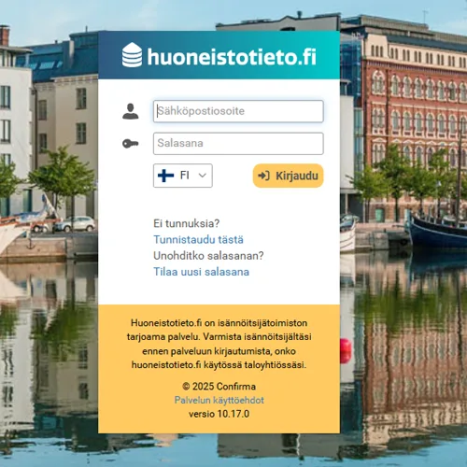Click the login arrow icon on the Kirjaudu button
Screen dimensions: 467x467
click(263, 176)
